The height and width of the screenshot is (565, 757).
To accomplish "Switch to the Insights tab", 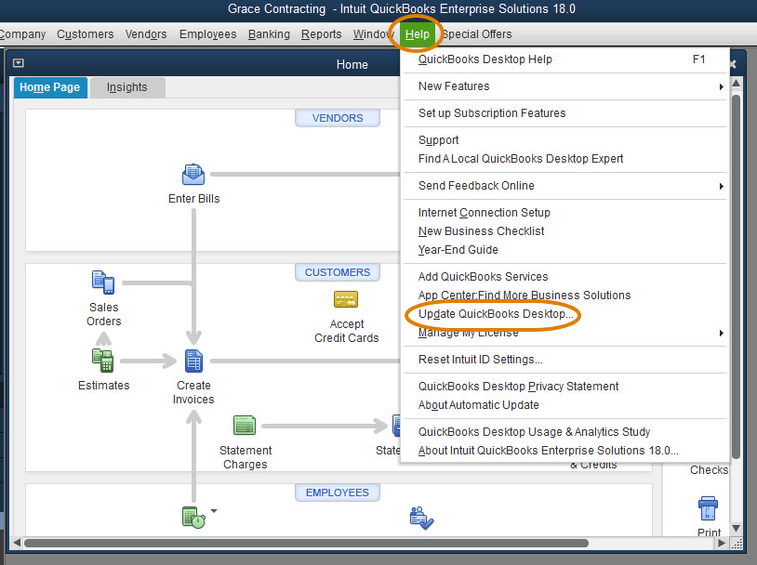I will click(x=127, y=87).
